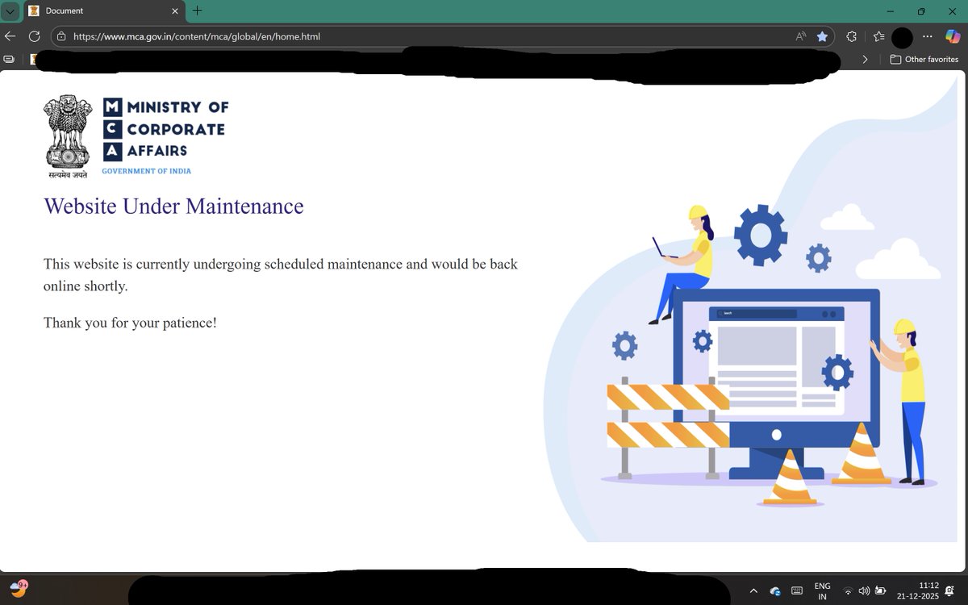This screenshot has width=968, height=605.
Task: Open the tab actions menu arrow
Action: tap(10, 11)
